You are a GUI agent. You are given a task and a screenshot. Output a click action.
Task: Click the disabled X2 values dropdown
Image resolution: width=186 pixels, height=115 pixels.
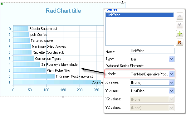click(152, 99)
